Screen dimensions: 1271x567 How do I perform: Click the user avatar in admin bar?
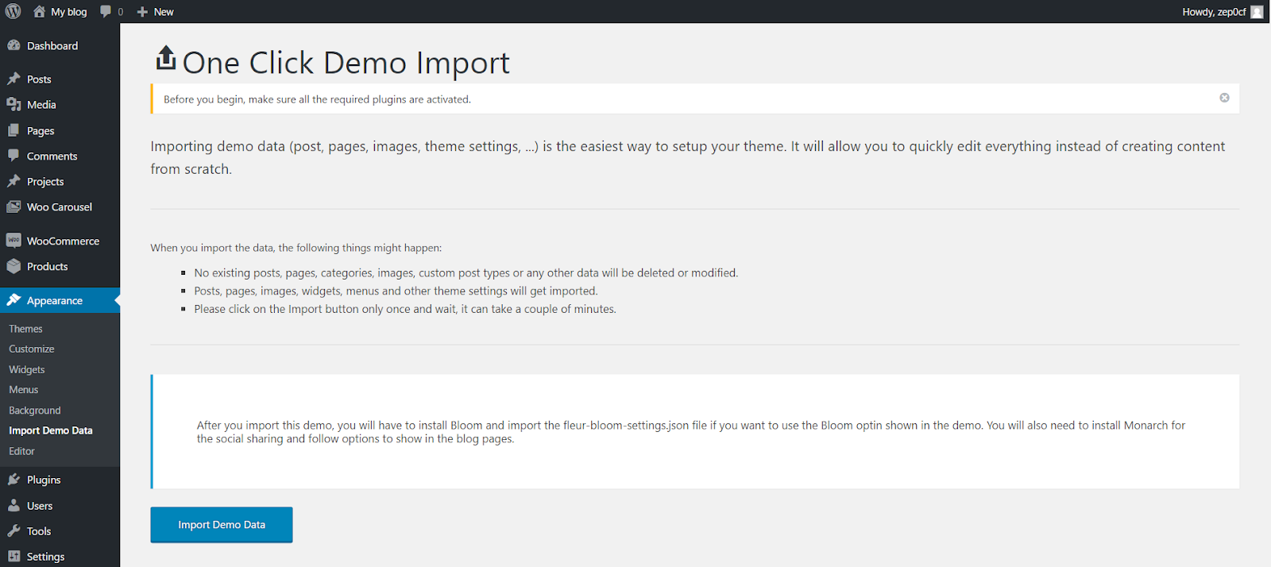click(1257, 12)
